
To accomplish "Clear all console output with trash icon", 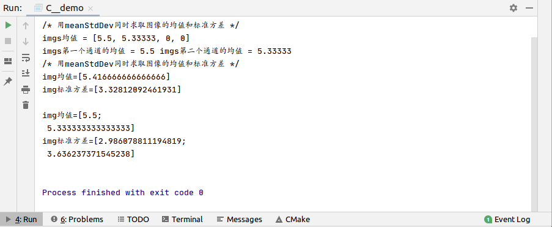I will [x=26, y=105].
